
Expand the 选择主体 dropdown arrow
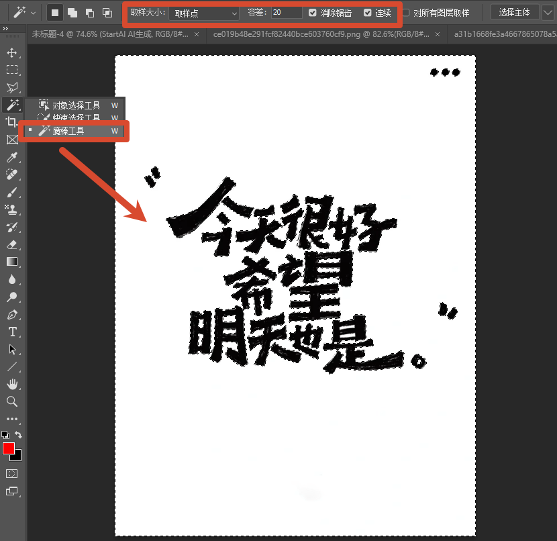pos(548,13)
